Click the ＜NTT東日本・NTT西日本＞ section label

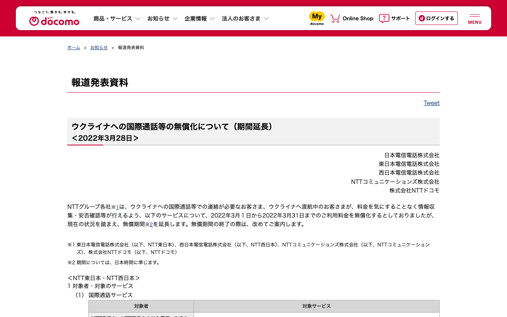coord(104,278)
